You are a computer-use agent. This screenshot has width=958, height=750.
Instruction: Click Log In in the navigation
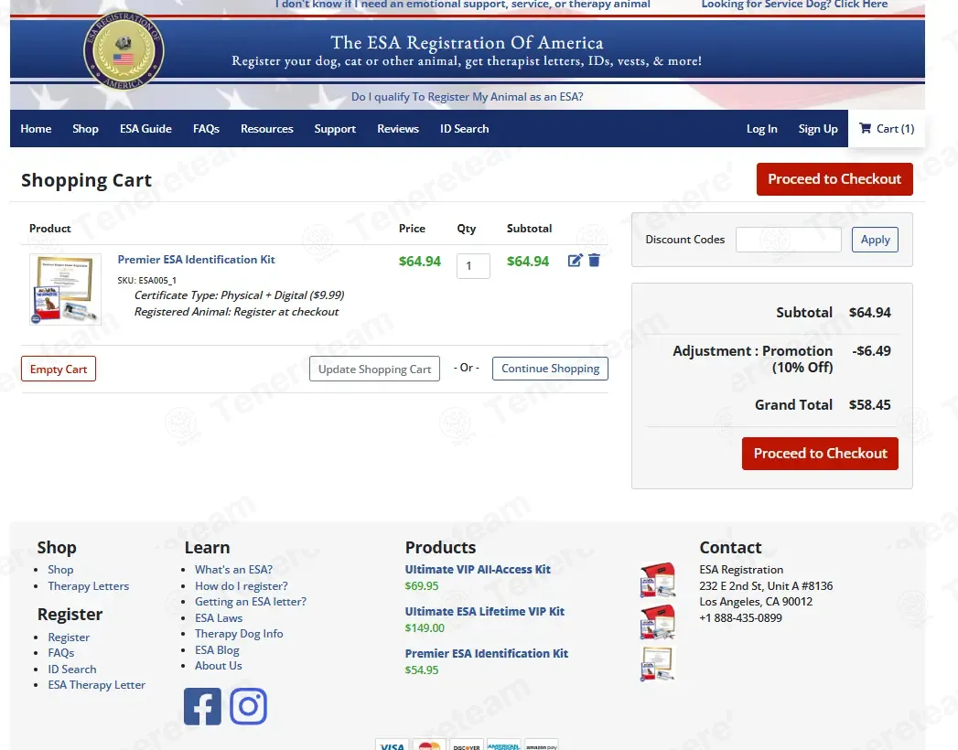(x=762, y=129)
